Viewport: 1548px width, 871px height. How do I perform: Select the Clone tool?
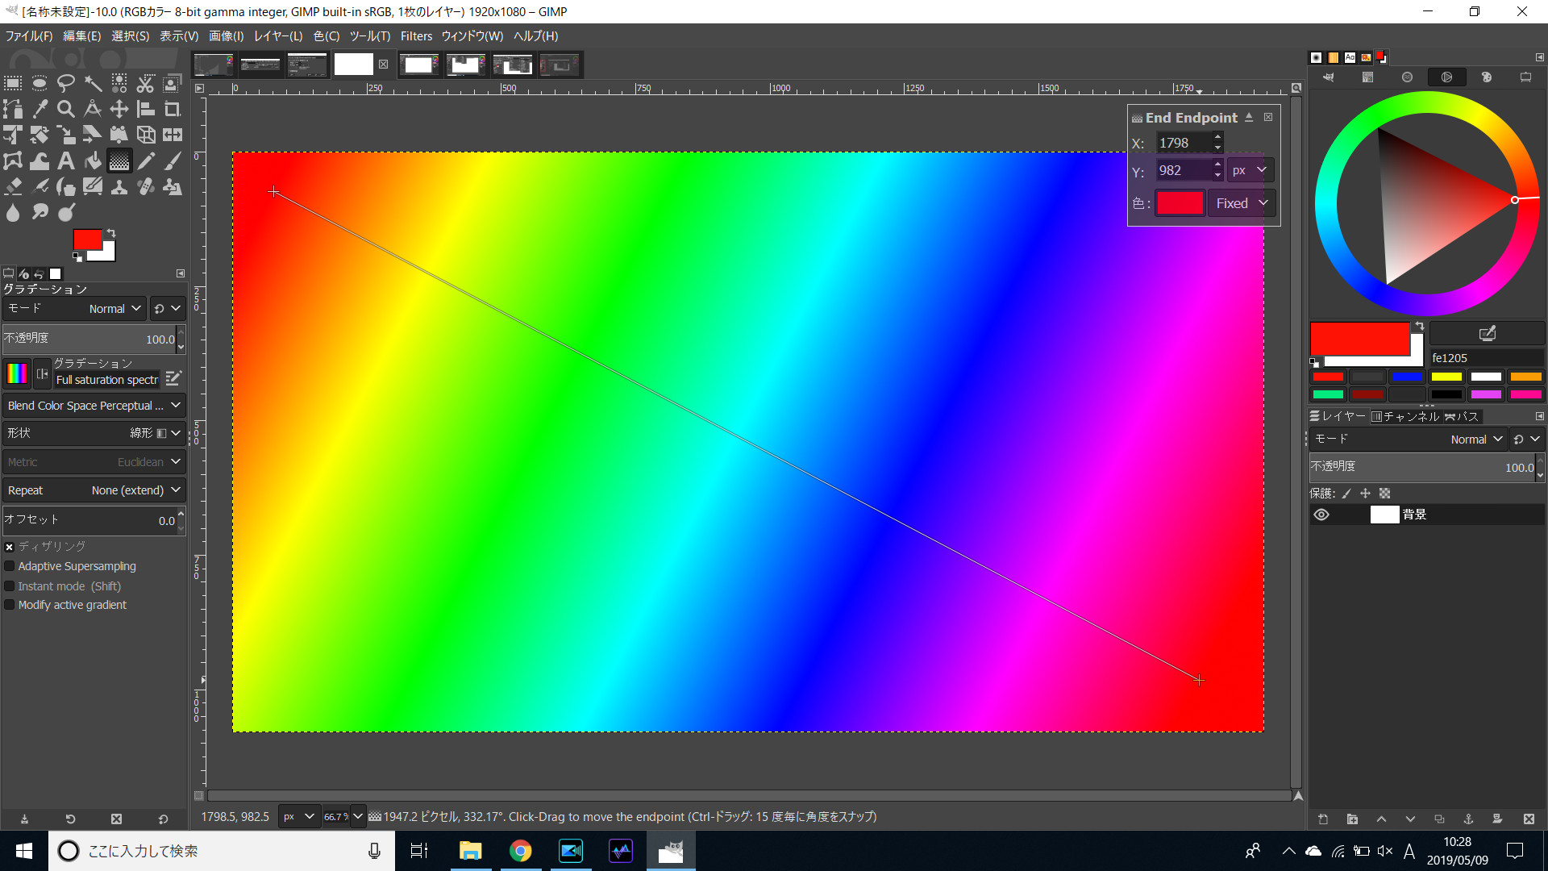coord(120,187)
